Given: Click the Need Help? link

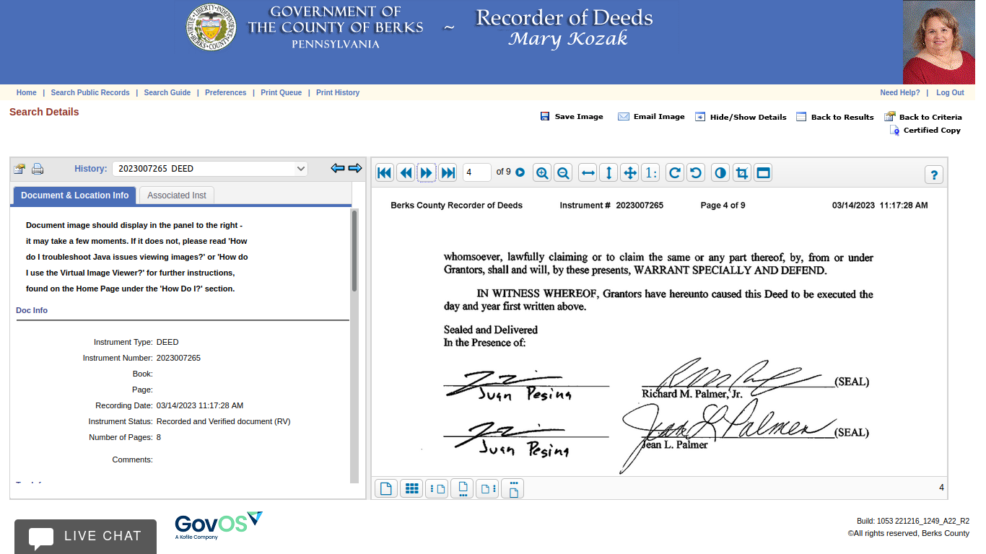Looking at the screenshot, I should coord(900,92).
